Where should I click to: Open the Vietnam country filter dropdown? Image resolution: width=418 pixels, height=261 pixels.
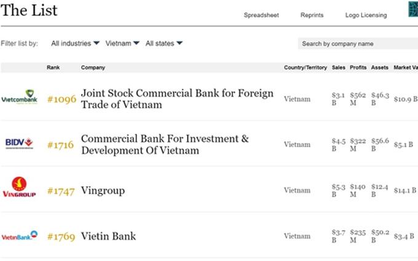pos(122,44)
